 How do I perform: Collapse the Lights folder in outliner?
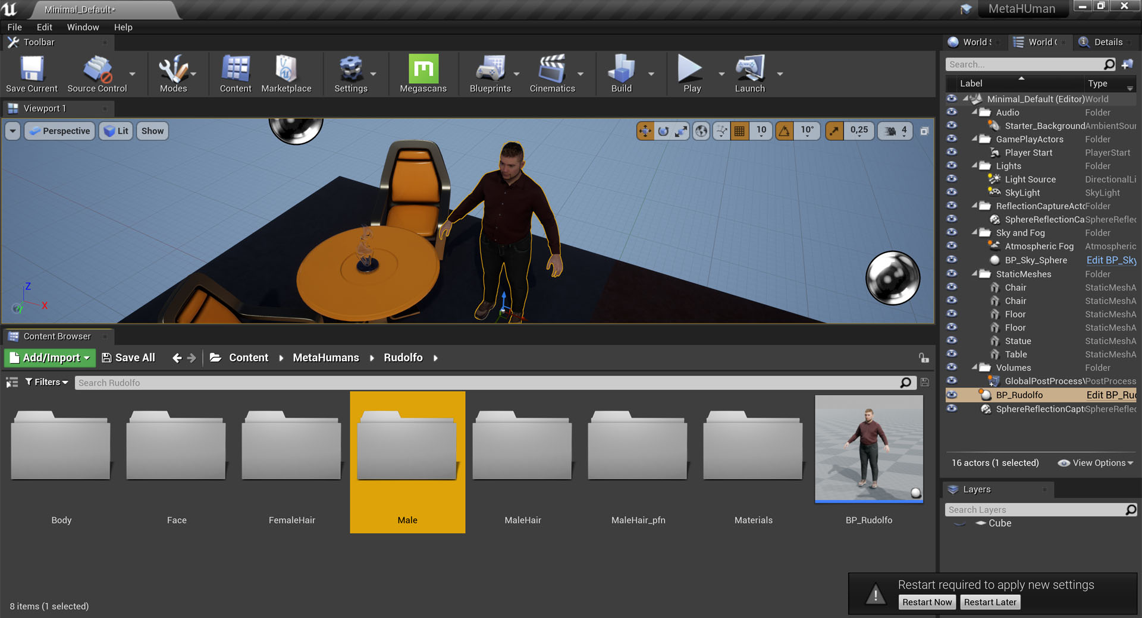[974, 166]
